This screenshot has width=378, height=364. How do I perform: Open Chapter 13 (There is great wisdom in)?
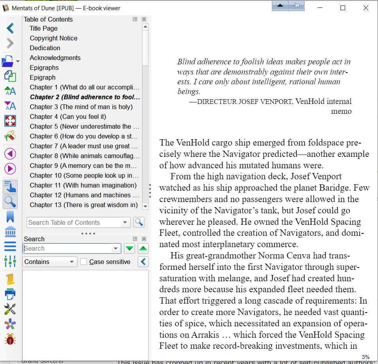point(84,205)
